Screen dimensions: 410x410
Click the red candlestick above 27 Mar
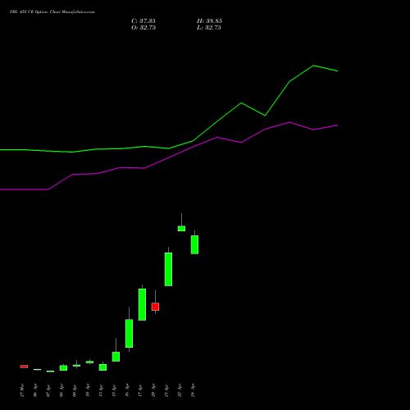(x=24, y=367)
